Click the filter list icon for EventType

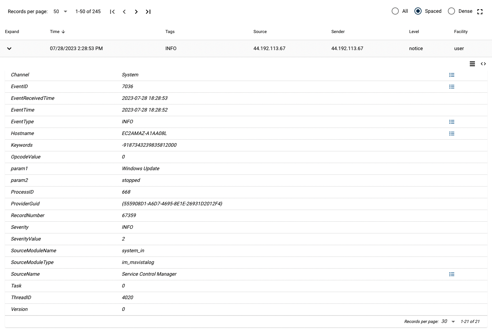452,122
